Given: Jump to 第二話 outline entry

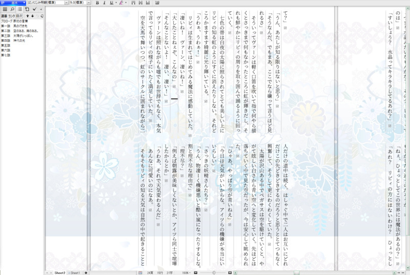Looking at the screenshot, I should 19,31.
